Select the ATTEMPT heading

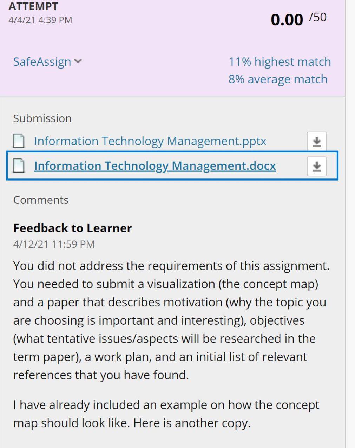[33, 6]
